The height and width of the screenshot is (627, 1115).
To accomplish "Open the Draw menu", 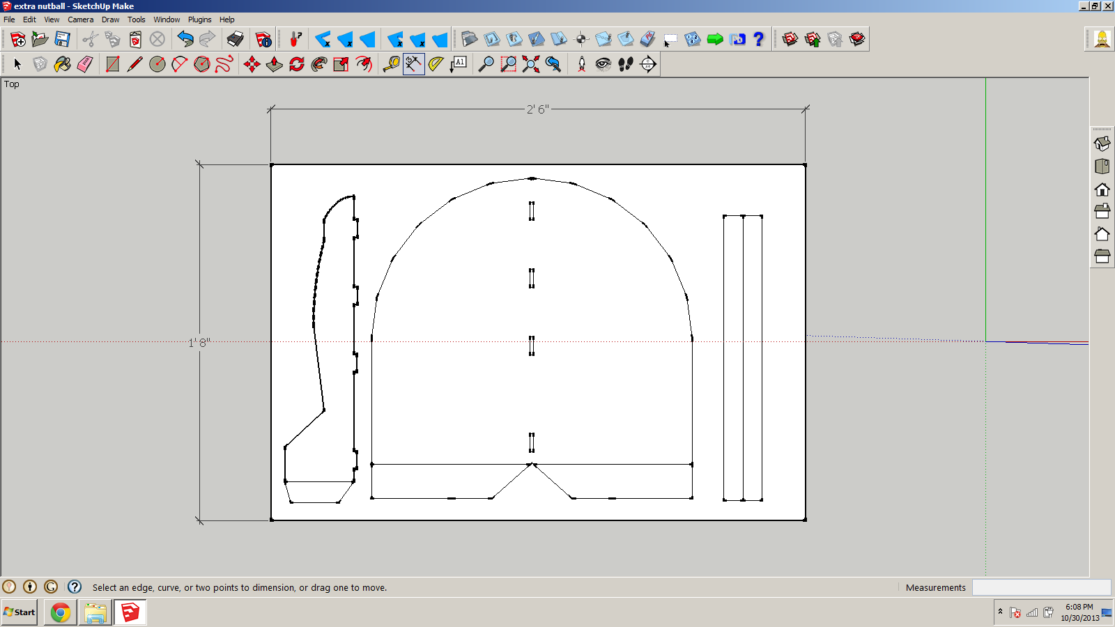I will (x=110, y=20).
